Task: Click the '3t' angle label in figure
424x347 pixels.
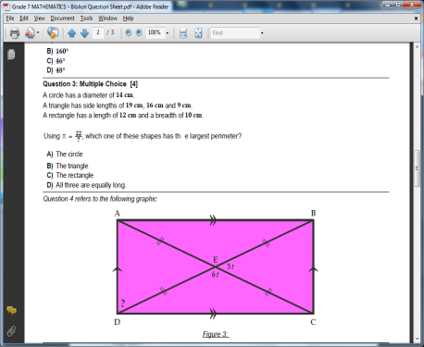Action: coord(231,266)
